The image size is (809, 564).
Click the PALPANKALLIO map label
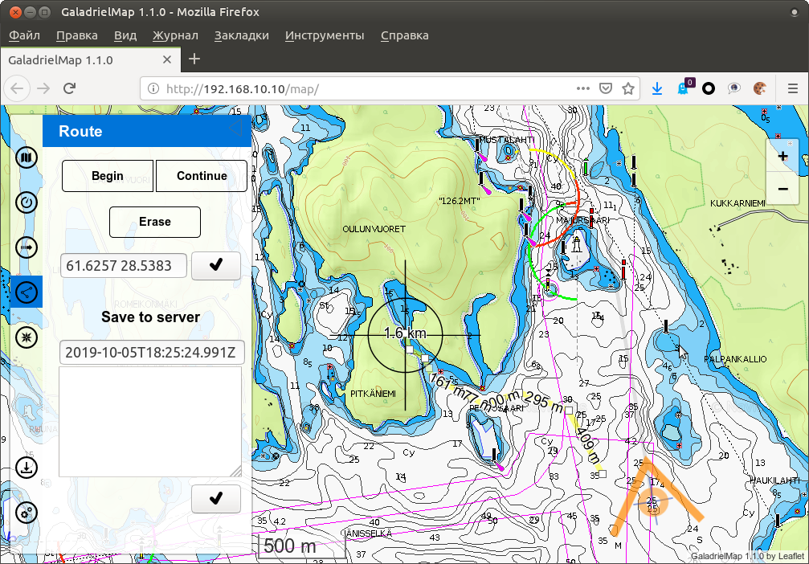[735, 359]
